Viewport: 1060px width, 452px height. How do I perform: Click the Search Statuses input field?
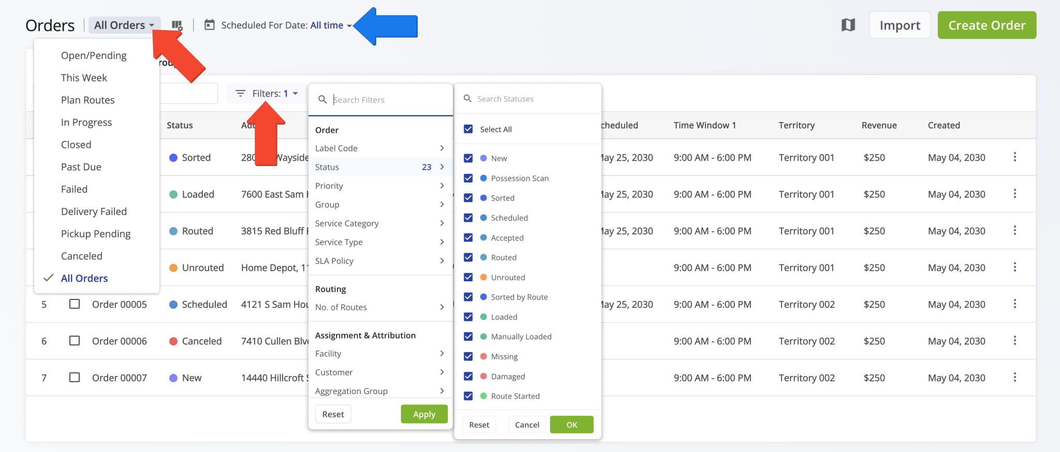click(528, 99)
